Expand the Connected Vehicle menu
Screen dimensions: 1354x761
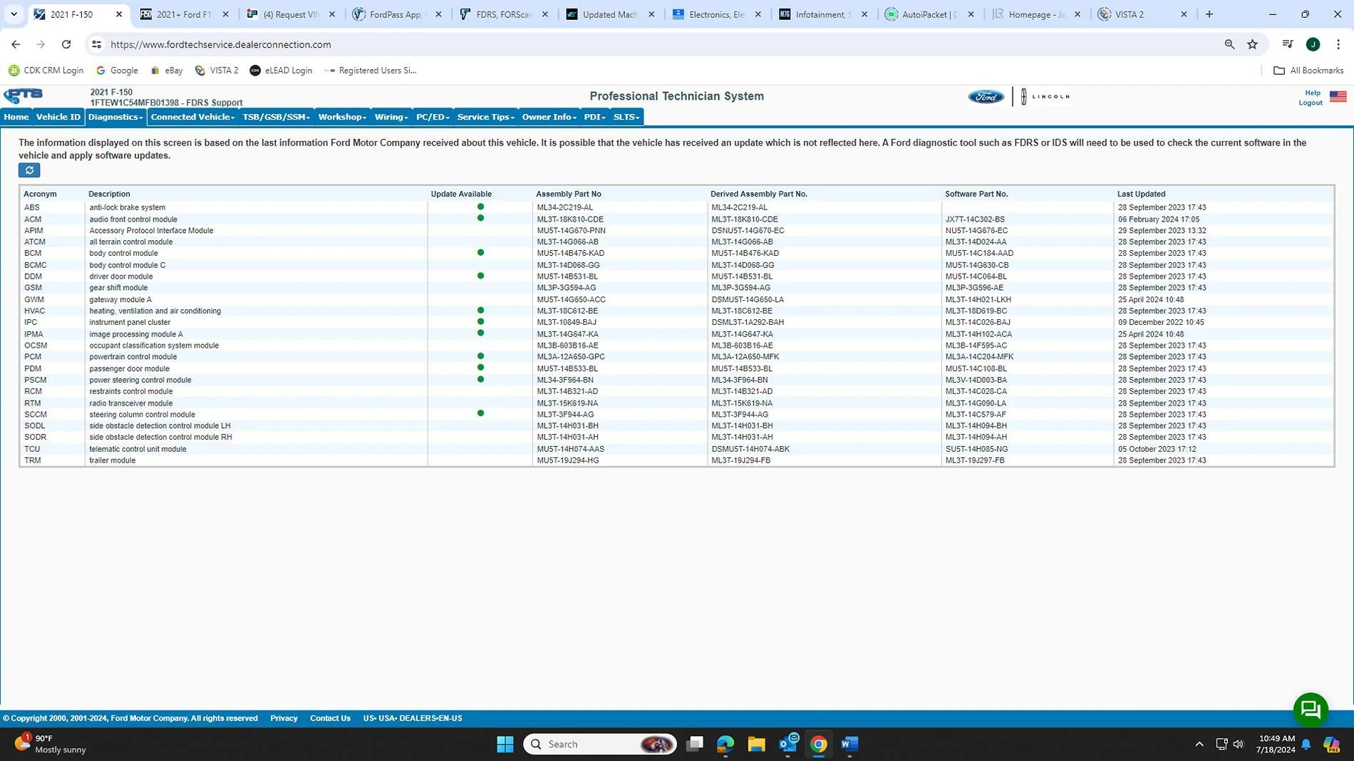click(192, 117)
